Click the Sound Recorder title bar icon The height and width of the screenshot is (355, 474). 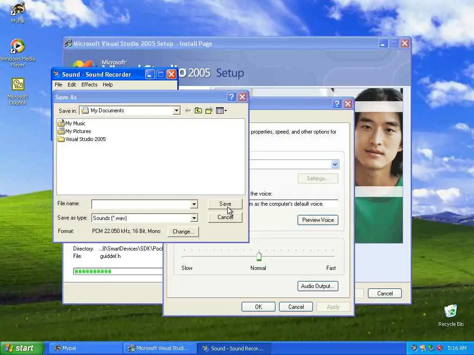tap(56, 74)
